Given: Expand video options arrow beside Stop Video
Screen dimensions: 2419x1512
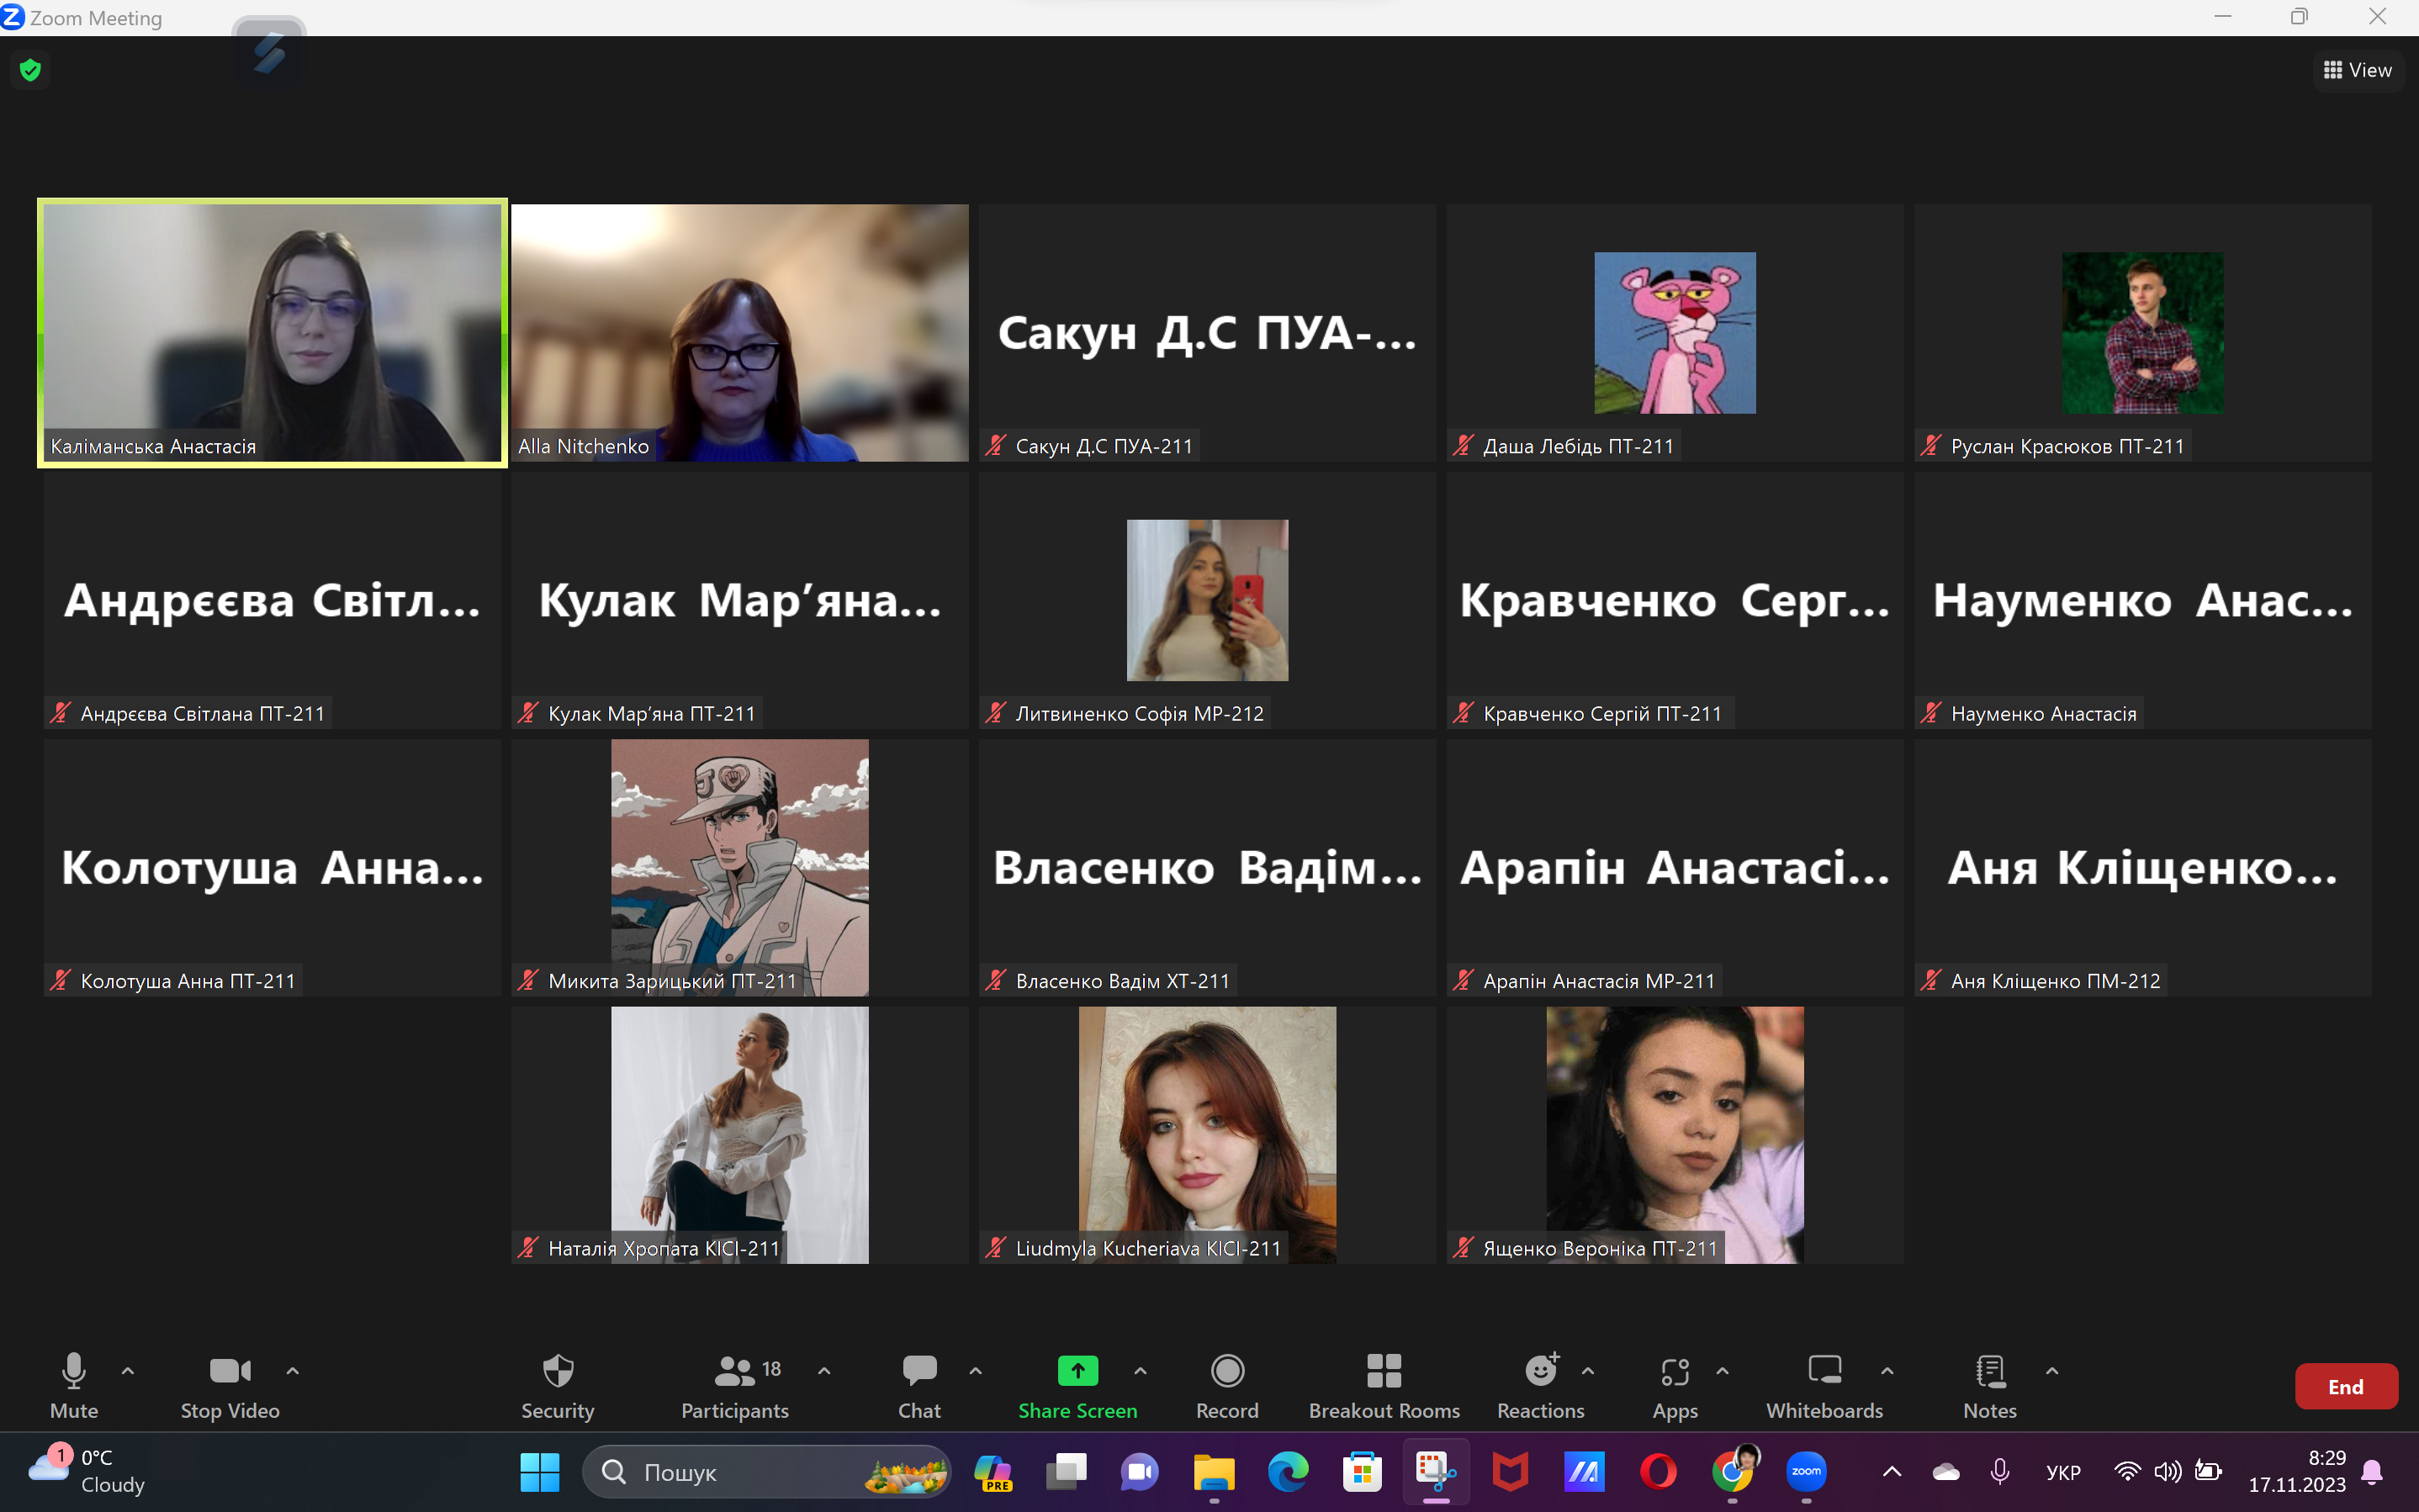Looking at the screenshot, I should click(293, 1371).
